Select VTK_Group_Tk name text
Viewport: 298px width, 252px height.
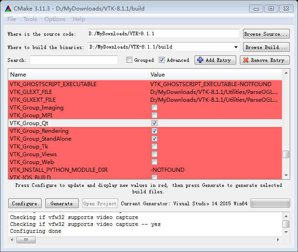coord(29,147)
